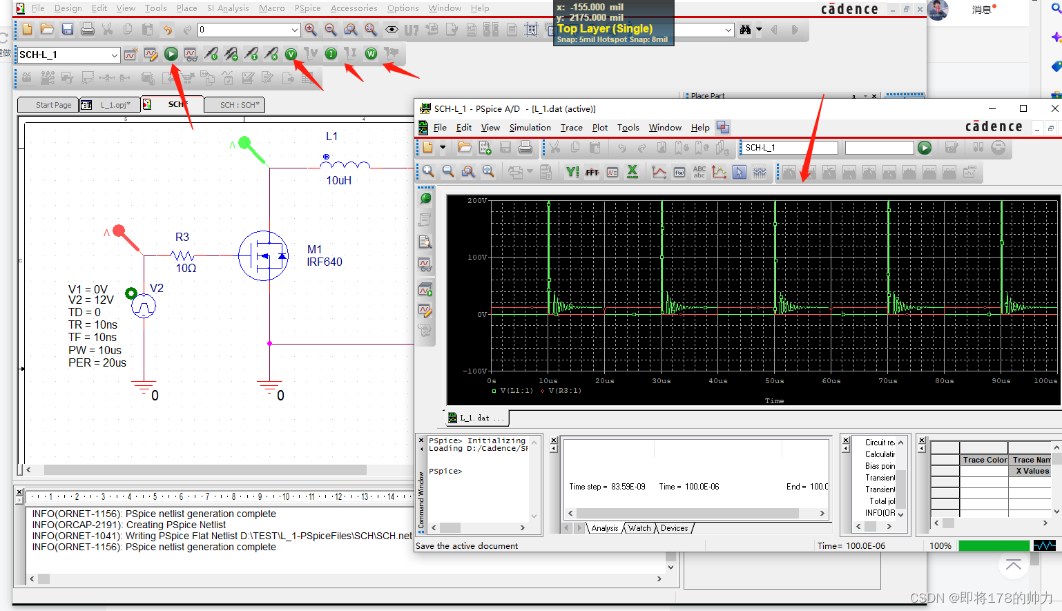Click the simulation progress bar
The image size is (1062, 611).
click(994, 545)
